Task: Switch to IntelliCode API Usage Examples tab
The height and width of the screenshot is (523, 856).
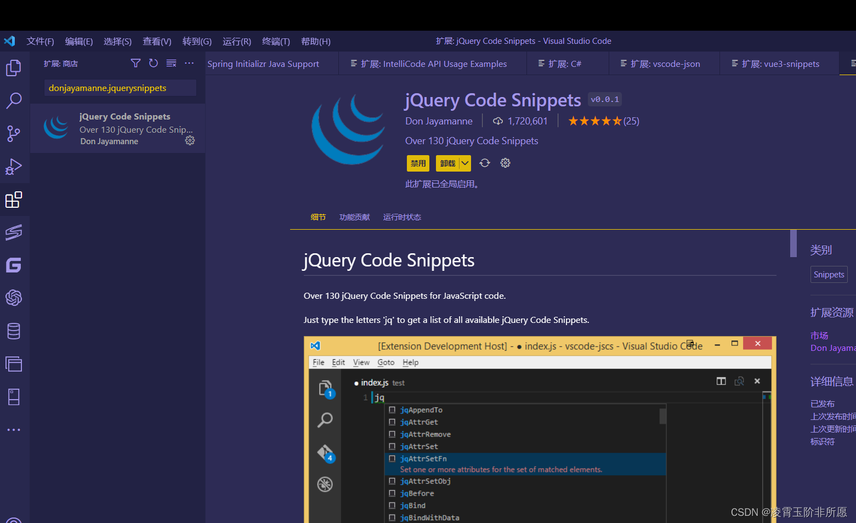Action: [x=433, y=64]
